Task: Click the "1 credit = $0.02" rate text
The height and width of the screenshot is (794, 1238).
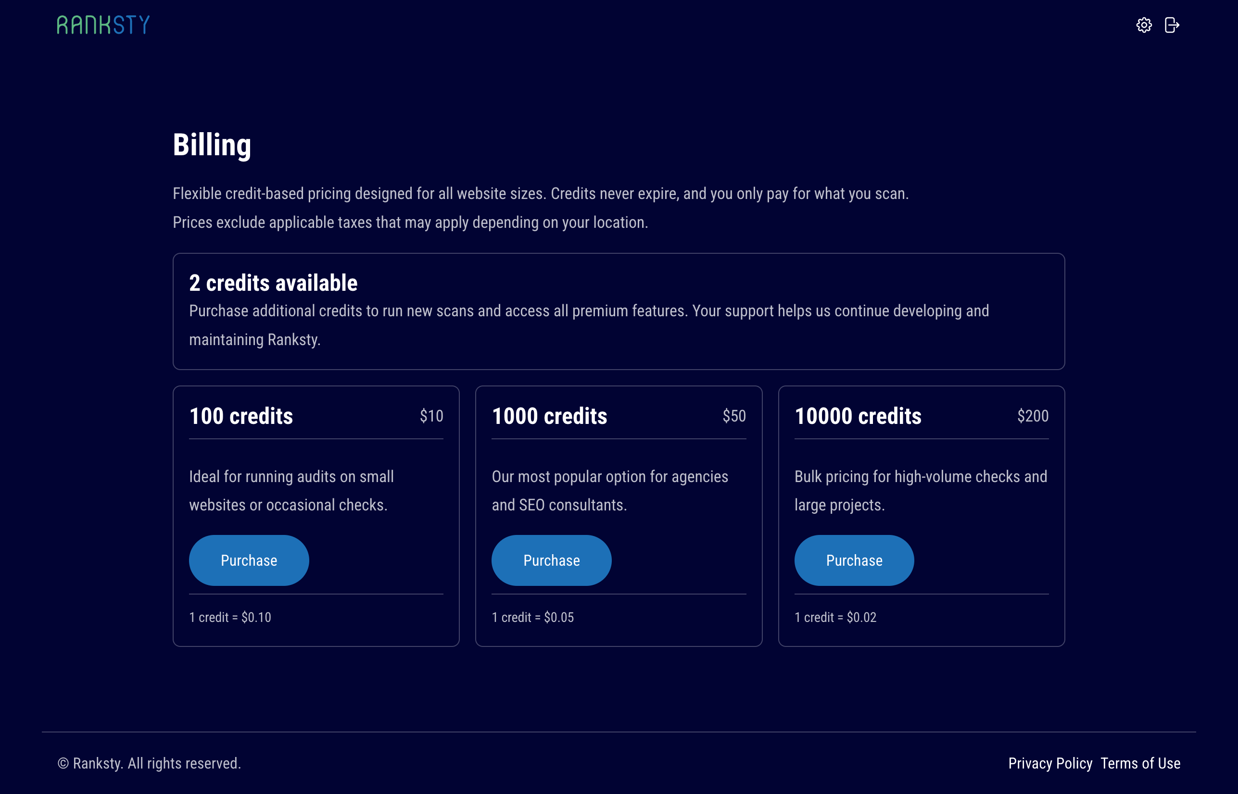Action: [x=835, y=617]
